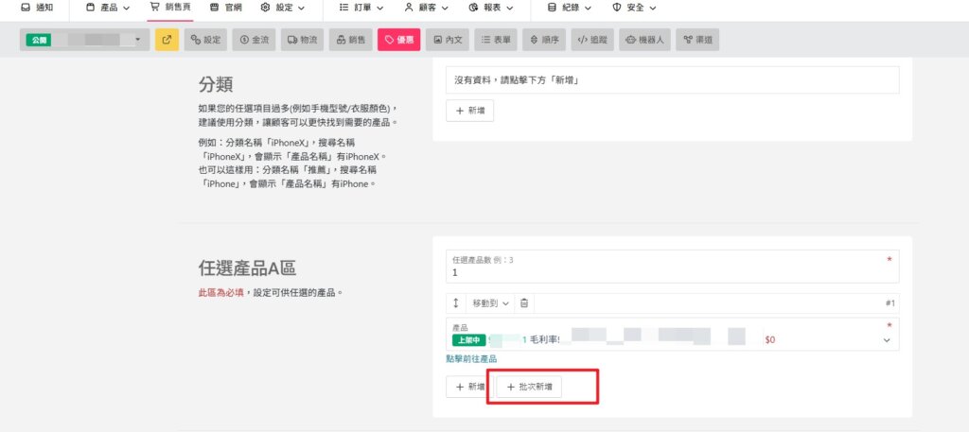Open the 公開 sales page selector dropdown

point(85,40)
